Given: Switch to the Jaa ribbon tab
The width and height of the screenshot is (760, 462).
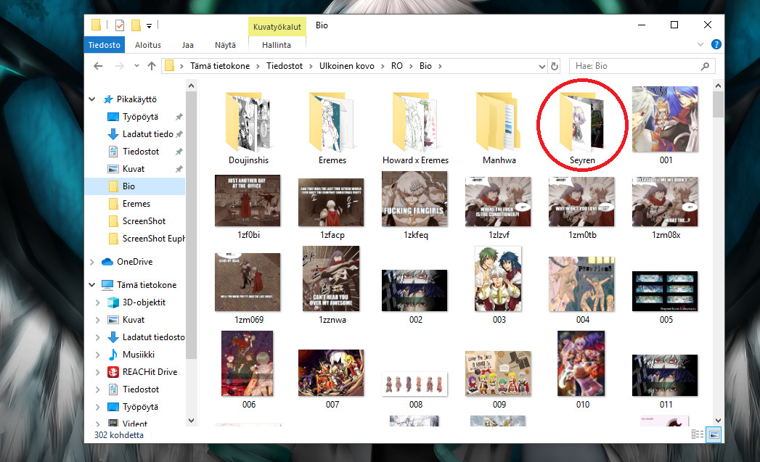Looking at the screenshot, I should 187,44.
